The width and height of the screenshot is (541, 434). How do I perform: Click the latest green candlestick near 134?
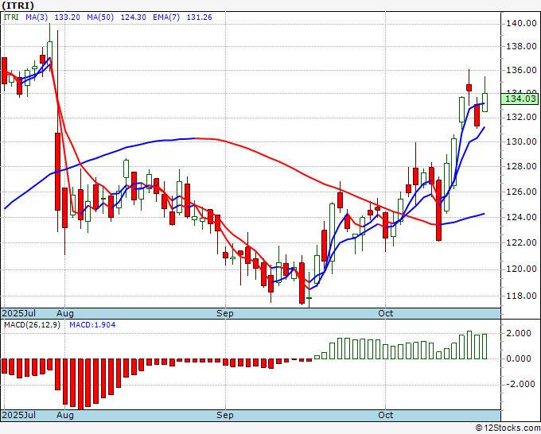click(485, 103)
